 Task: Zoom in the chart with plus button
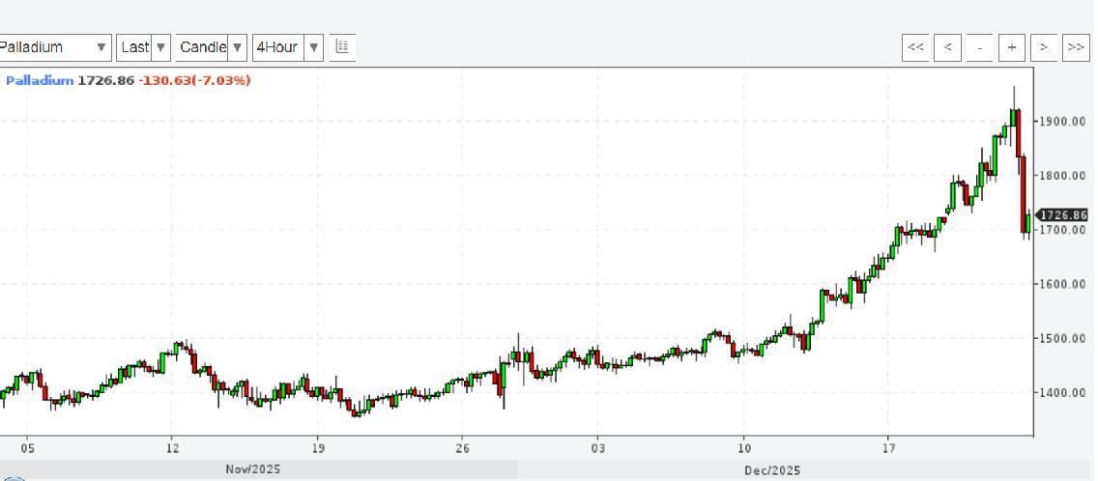coord(1012,47)
